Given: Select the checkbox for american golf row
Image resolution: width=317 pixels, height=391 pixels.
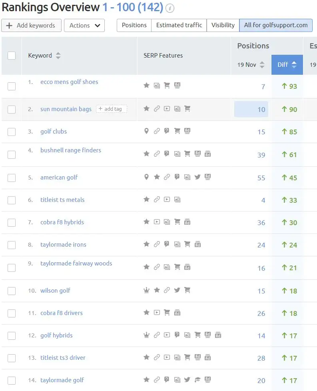Looking at the screenshot, I should click(x=12, y=178).
